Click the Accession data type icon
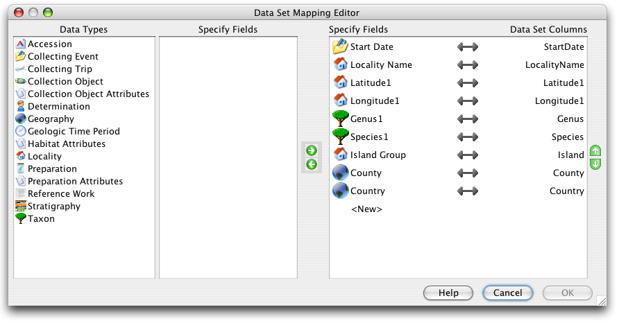This screenshot has width=619, height=323. click(21, 44)
